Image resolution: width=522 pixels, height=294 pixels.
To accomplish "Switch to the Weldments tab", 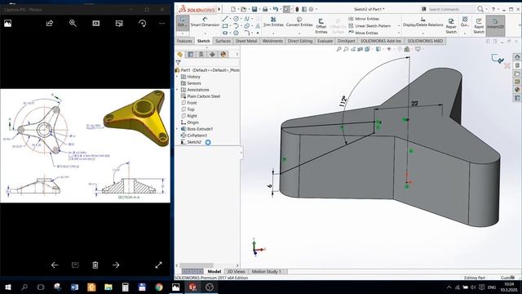I will pos(272,41).
